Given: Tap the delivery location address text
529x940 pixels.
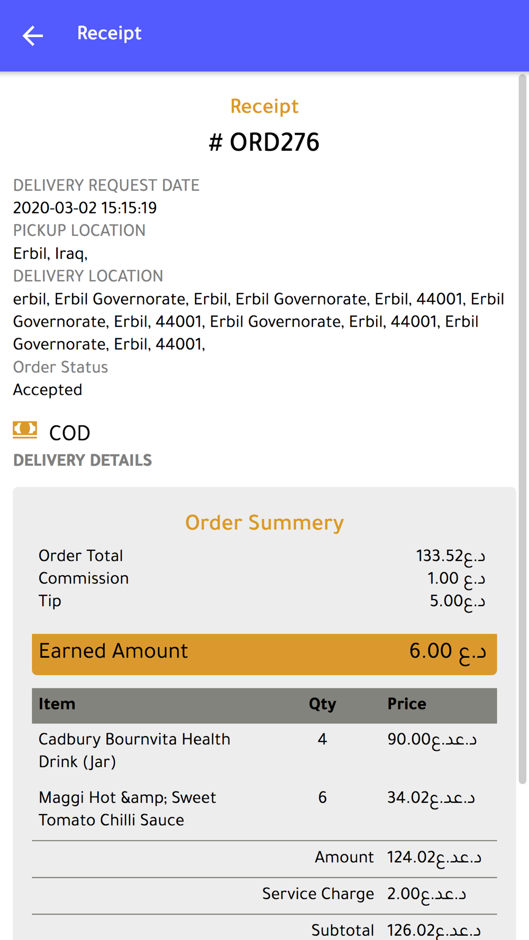Looking at the screenshot, I should (x=259, y=321).
